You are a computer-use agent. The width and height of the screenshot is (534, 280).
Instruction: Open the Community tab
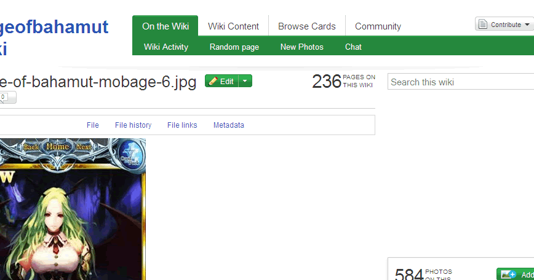[x=378, y=26]
